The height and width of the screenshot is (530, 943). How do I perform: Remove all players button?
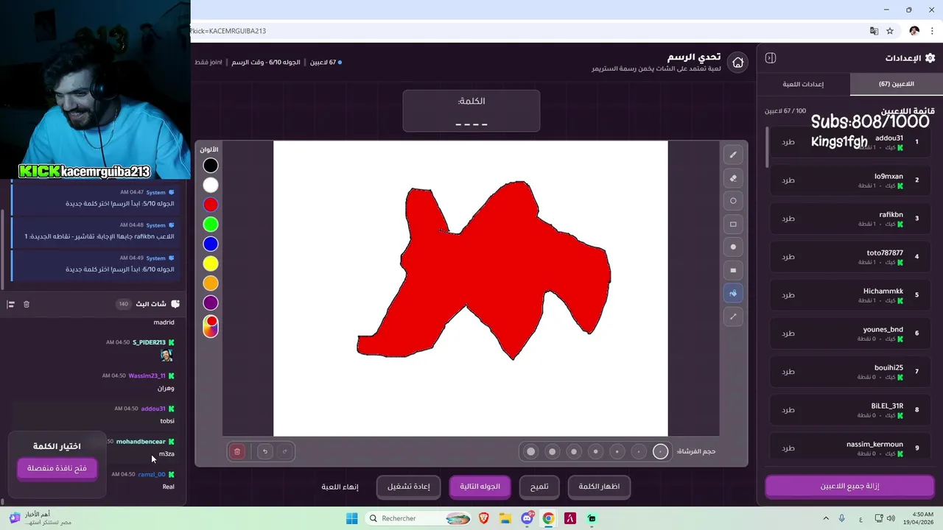click(x=849, y=486)
